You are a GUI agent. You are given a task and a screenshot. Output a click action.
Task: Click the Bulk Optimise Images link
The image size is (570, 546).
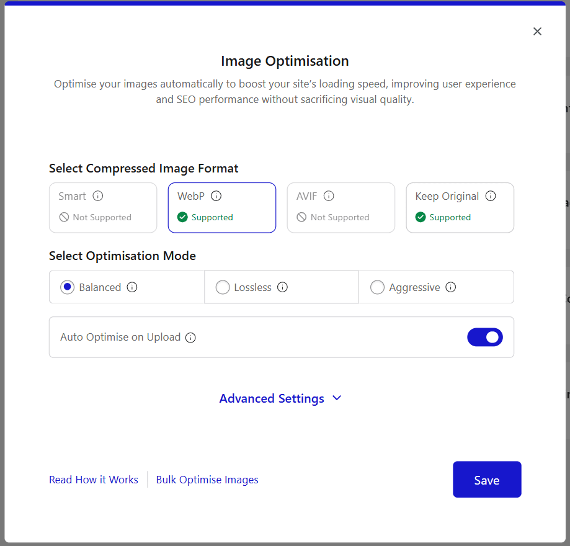coord(207,480)
